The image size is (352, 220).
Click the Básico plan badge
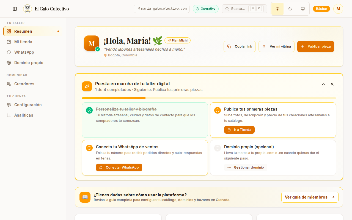click(321, 9)
